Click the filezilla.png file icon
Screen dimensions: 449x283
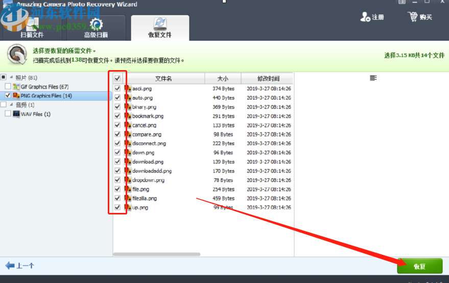point(128,198)
